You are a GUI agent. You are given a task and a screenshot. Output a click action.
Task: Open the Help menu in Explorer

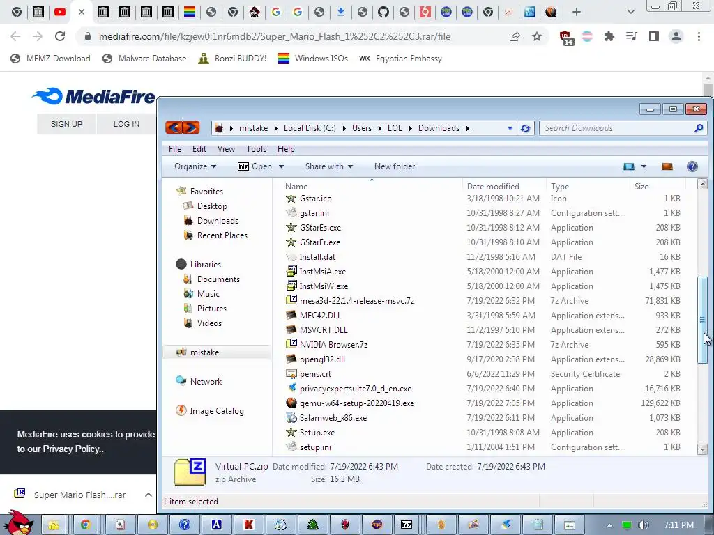click(x=286, y=149)
